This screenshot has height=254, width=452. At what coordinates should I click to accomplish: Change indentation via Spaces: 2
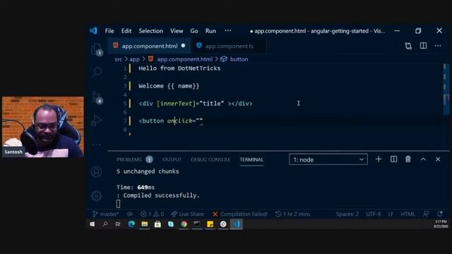[347, 214]
